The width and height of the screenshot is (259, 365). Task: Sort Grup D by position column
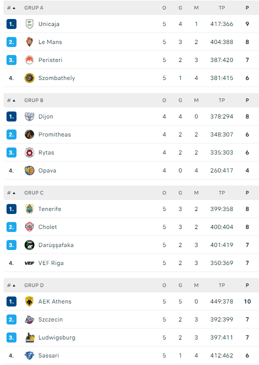[11, 285]
